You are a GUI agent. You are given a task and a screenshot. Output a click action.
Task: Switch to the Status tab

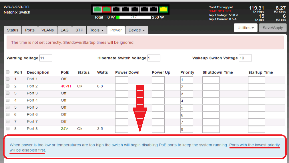tap(13, 30)
